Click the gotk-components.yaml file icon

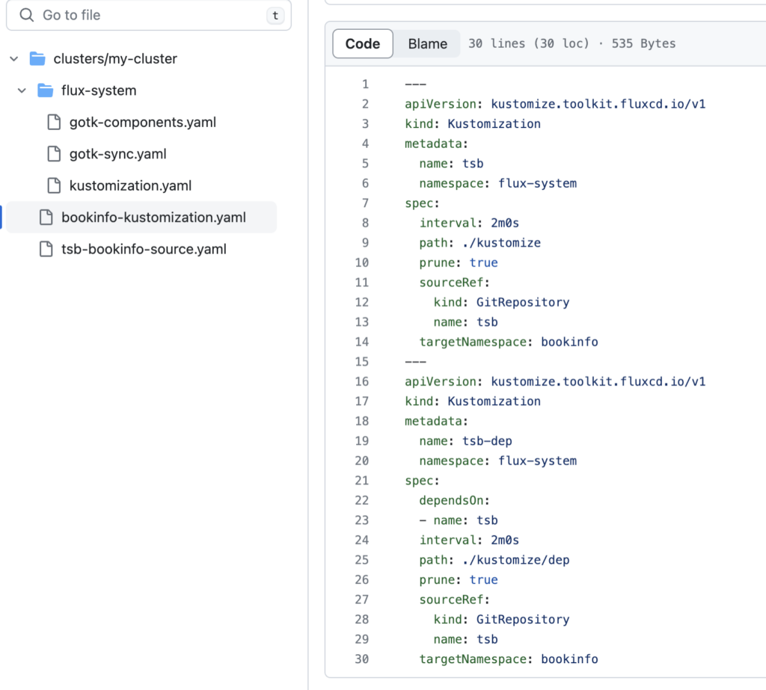(54, 122)
